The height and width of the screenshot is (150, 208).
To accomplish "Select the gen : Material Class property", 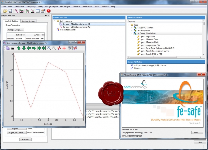I will [148, 39].
